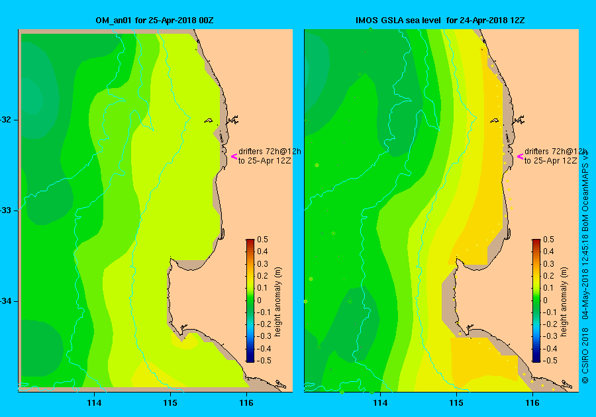Click the IMOS GSLA map height anomaly color bar
Viewport: 596px width, 417px height.
[536, 301]
